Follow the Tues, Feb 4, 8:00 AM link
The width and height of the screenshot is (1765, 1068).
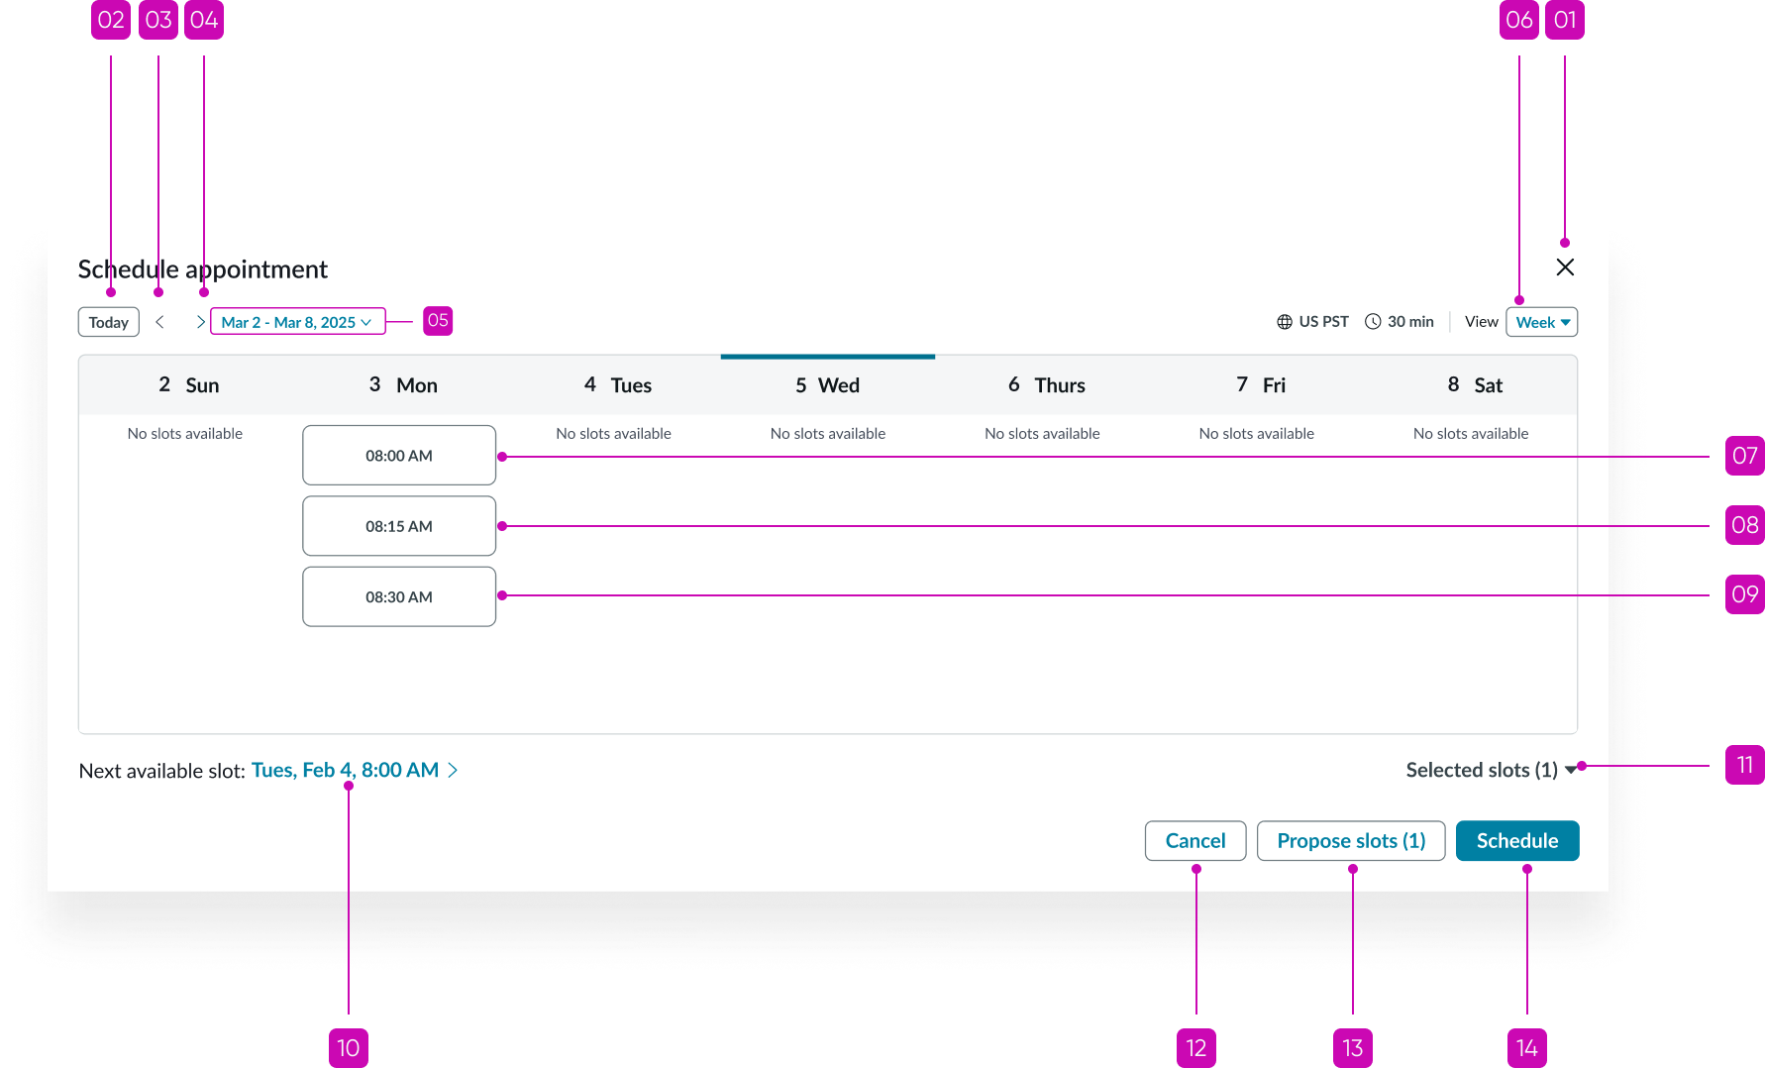(344, 770)
